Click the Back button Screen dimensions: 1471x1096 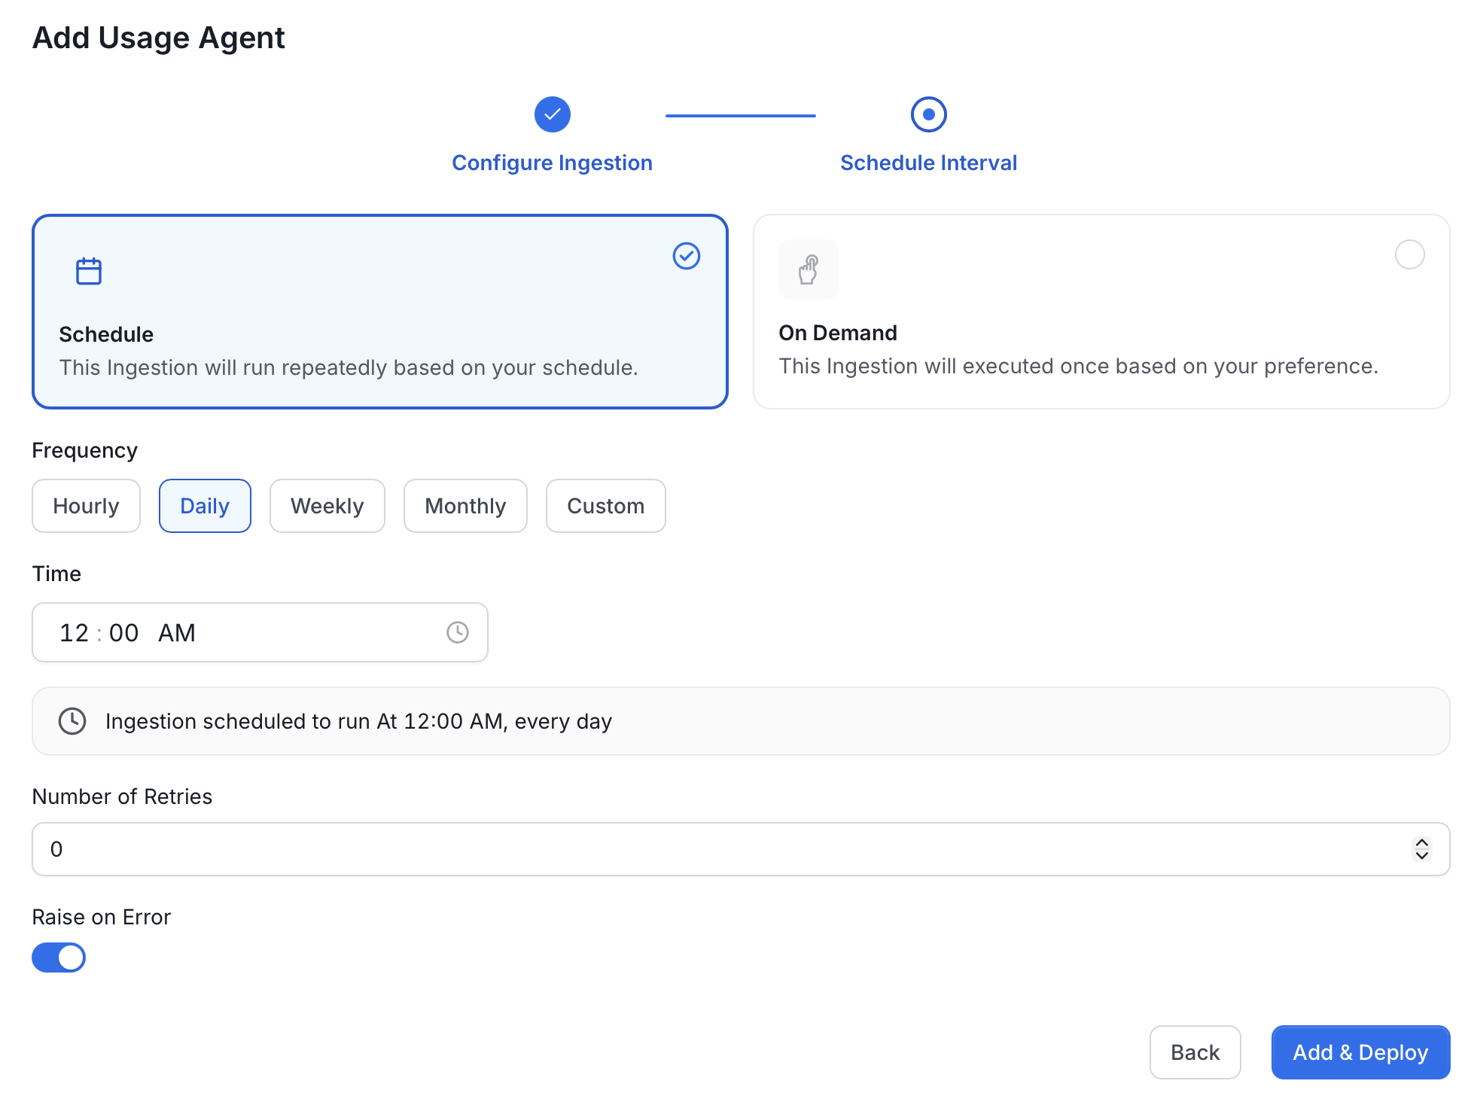1195,1052
